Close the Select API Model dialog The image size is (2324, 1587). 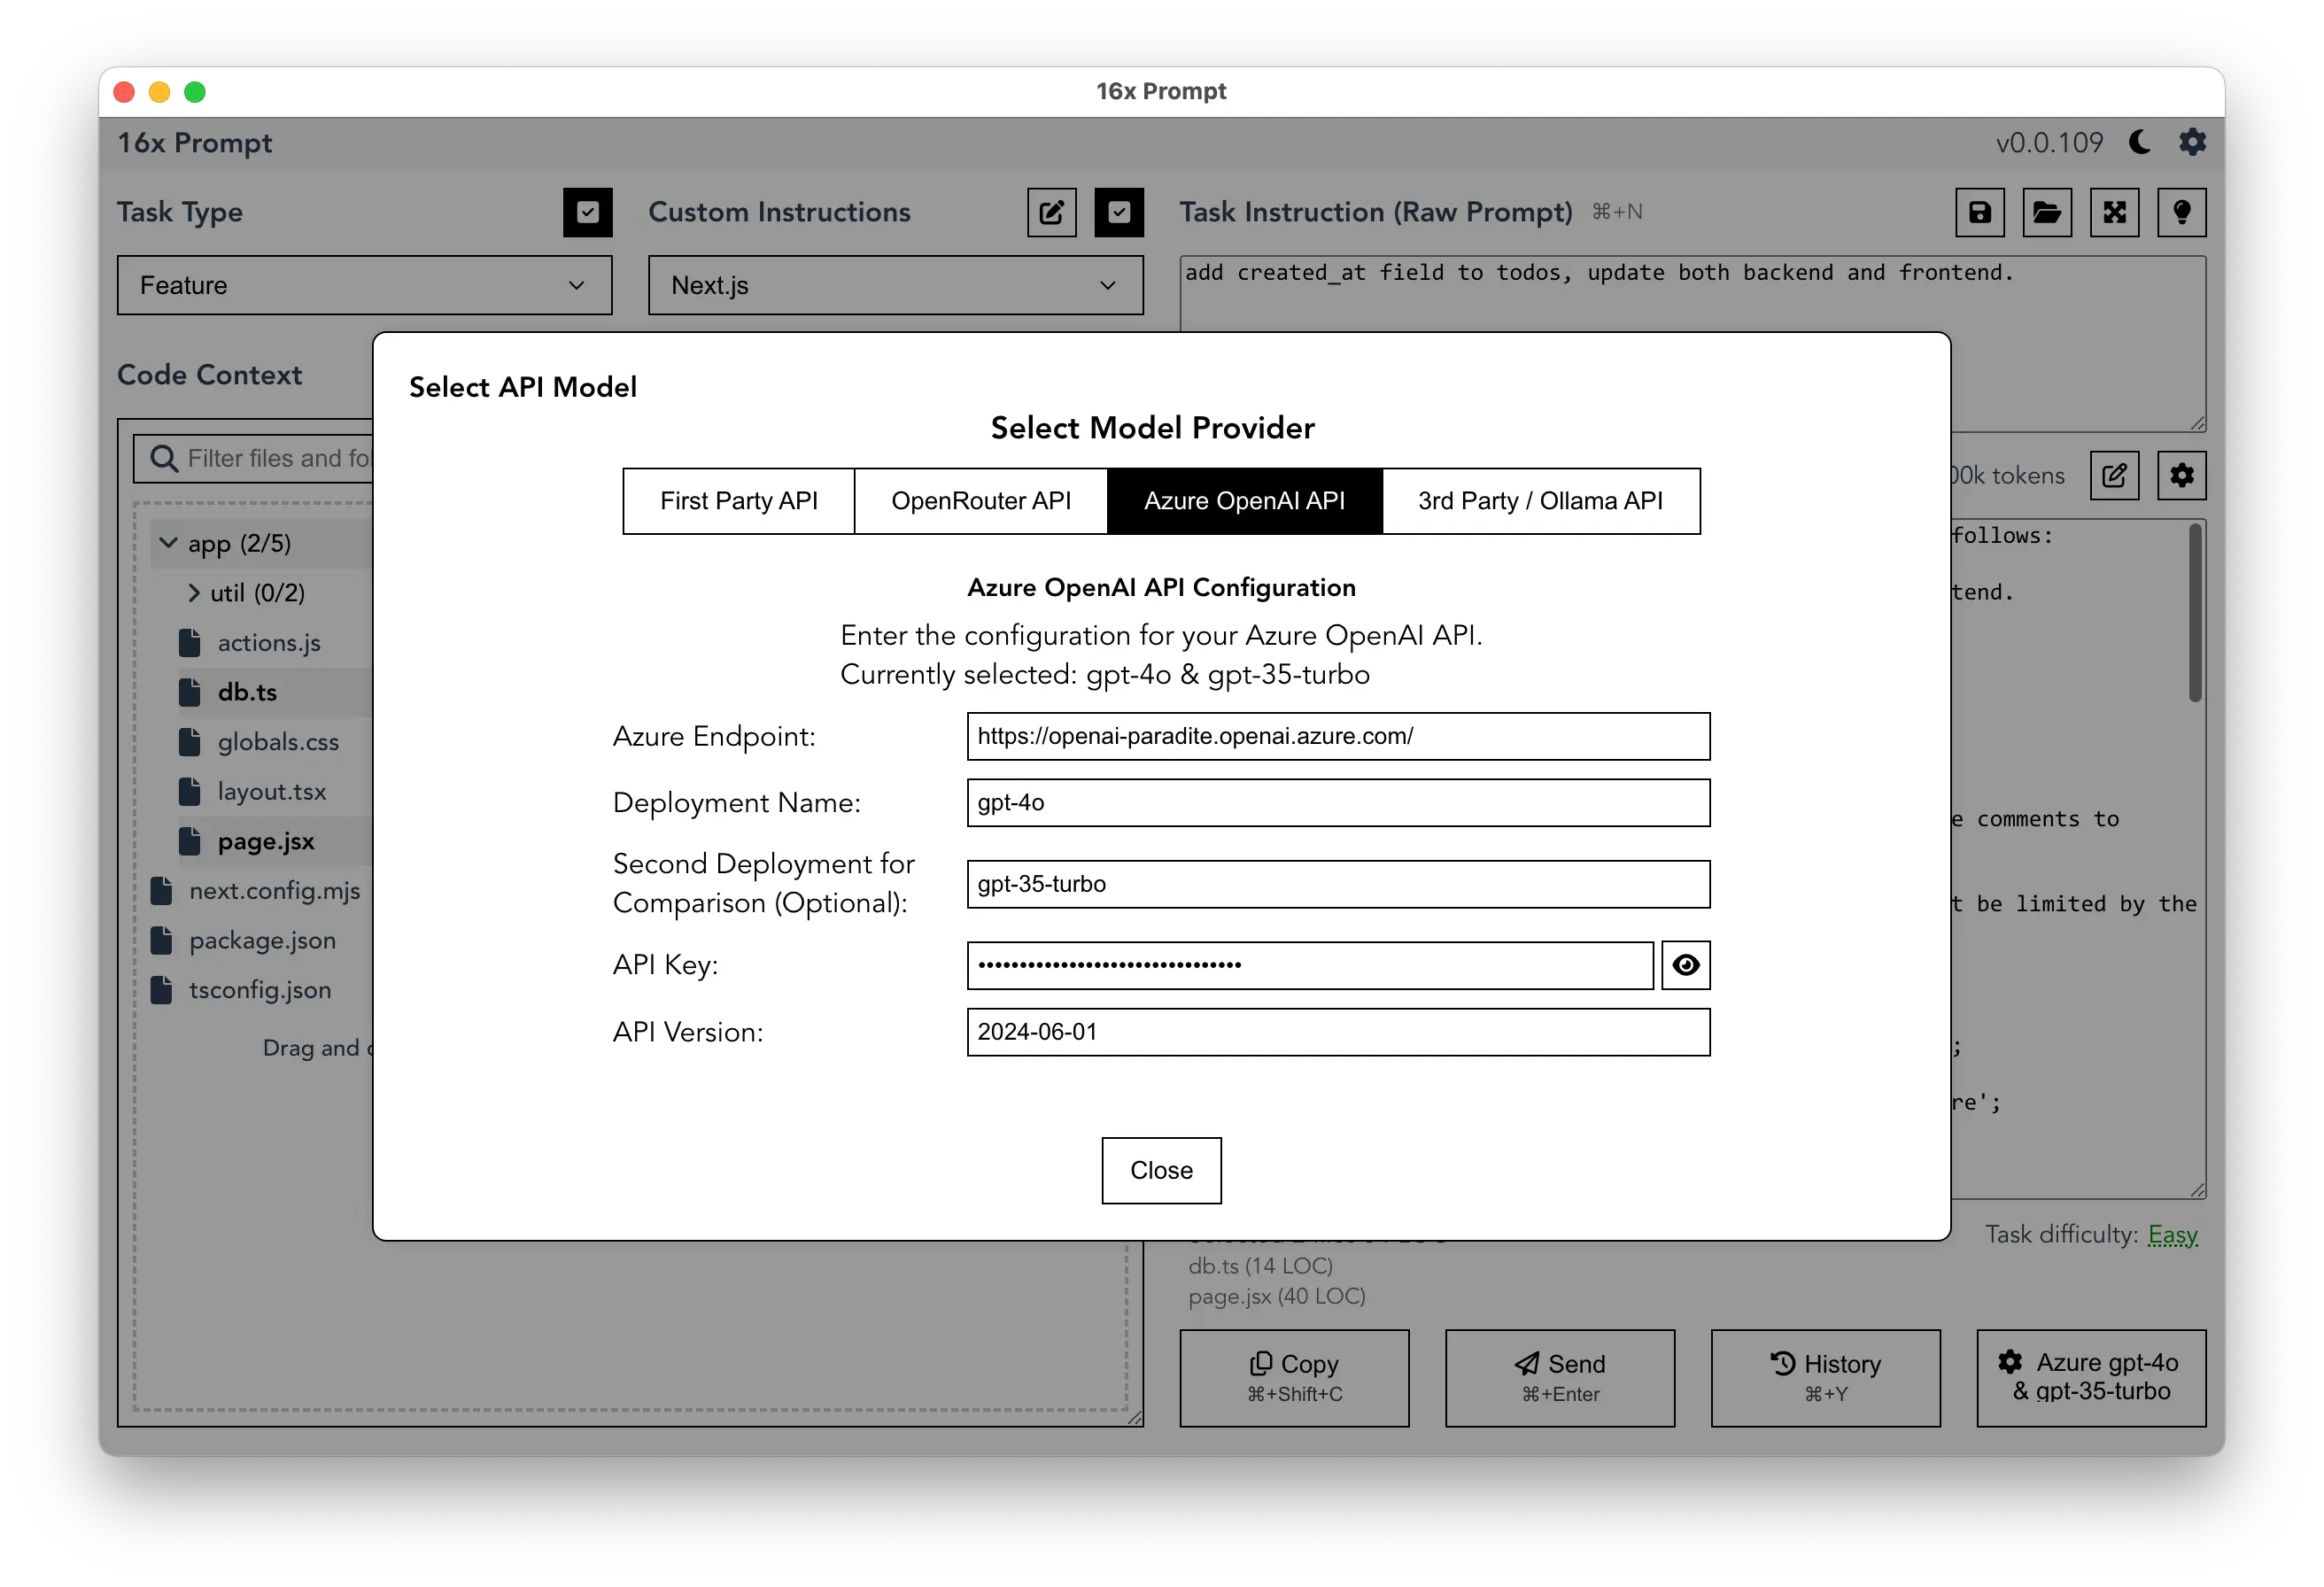(1161, 1170)
